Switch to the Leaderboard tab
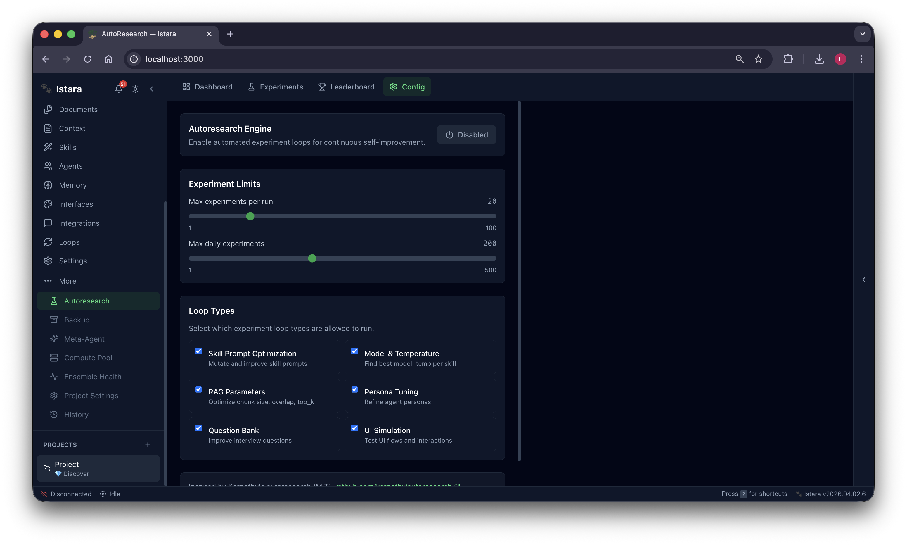This screenshot has height=545, width=907. 346,87
